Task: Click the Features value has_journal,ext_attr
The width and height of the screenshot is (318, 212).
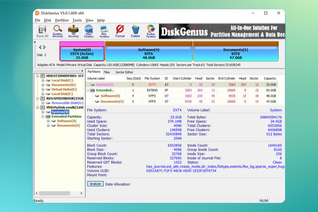Action: click(x=215, y=166)
